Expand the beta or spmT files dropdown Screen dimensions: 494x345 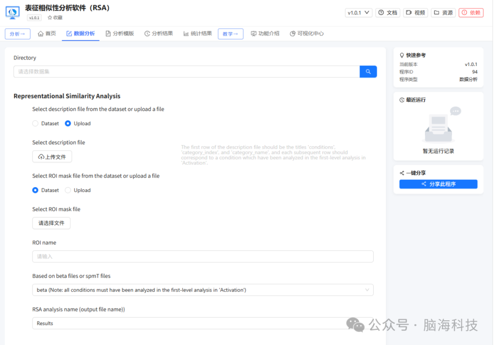(203, 290)
